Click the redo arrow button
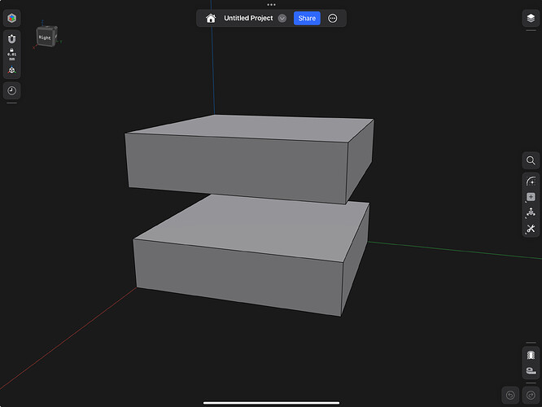542x407 pixels. pos(531,395)
